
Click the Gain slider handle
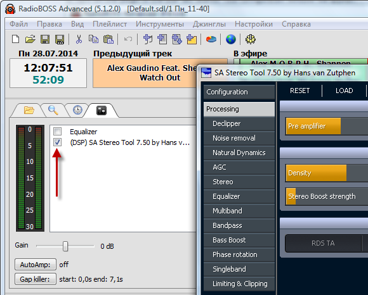click(x=65, y=246)
